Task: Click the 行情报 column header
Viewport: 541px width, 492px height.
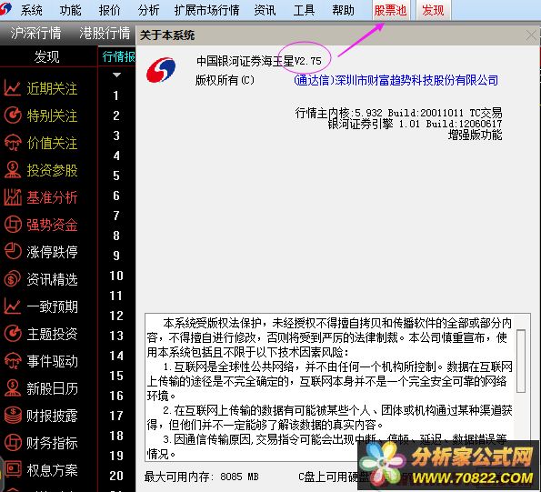Action: [118, 56]
